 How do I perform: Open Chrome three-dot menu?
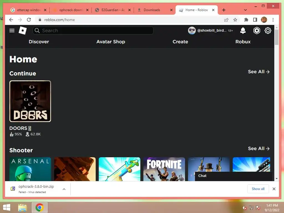[x=273, y=20]
